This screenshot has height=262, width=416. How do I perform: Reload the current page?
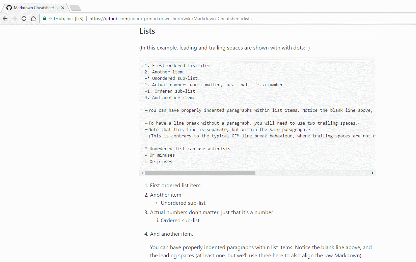point(24,19)
